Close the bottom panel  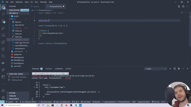click(x=187, y=69)
